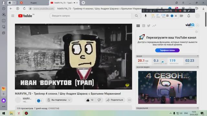Click the vidIQ score 20.7/100
This screenshot has width=207, height=116.
(x=143, y=61)
